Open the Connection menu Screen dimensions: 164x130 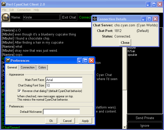tap(24, 10)
